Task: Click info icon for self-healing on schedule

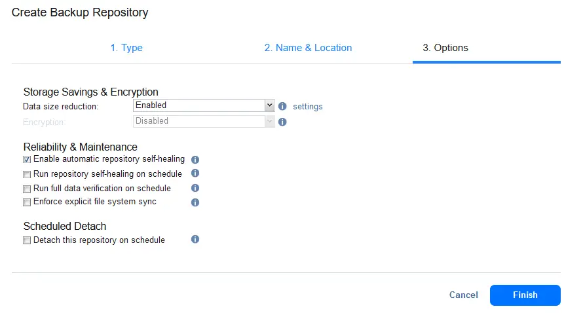Action: click(x=195, y=174)
